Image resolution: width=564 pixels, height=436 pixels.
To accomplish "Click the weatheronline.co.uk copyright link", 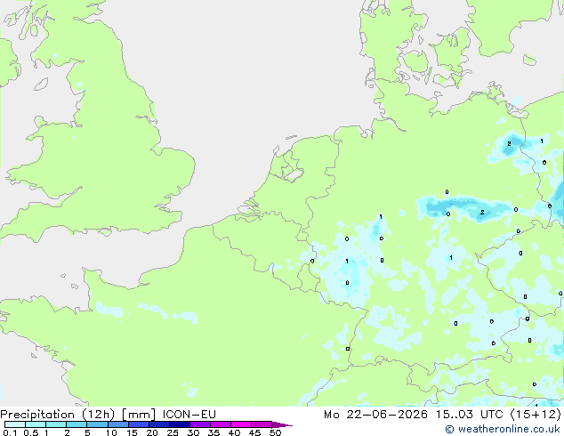I will pyautogui.click(x=502, y=429).
